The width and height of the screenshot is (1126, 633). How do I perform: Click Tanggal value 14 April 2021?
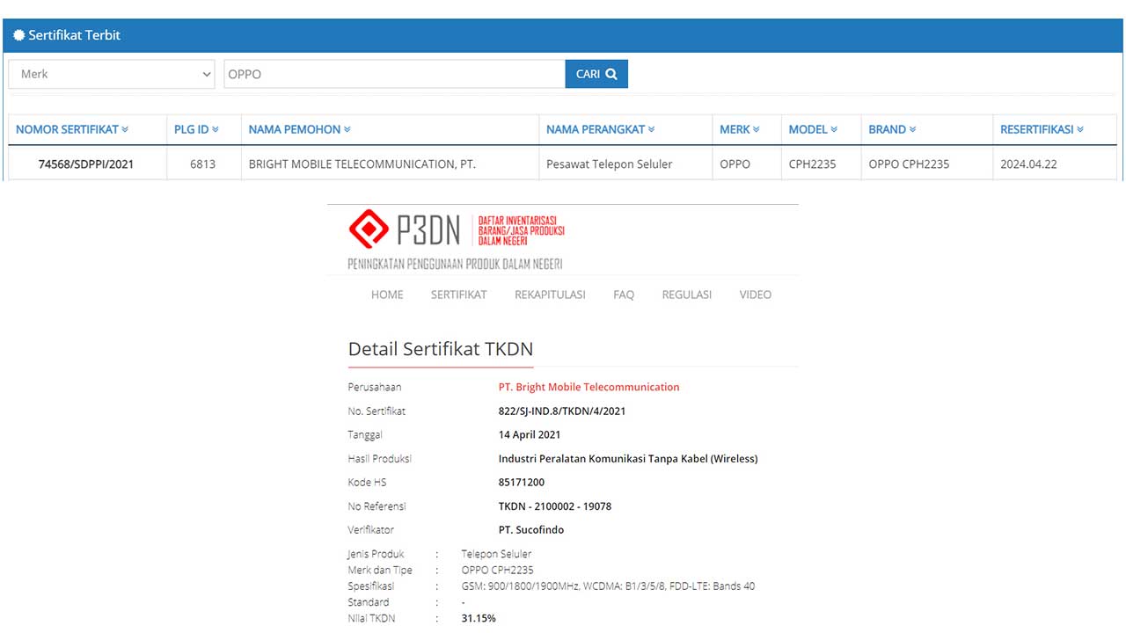tap(530, 434)
